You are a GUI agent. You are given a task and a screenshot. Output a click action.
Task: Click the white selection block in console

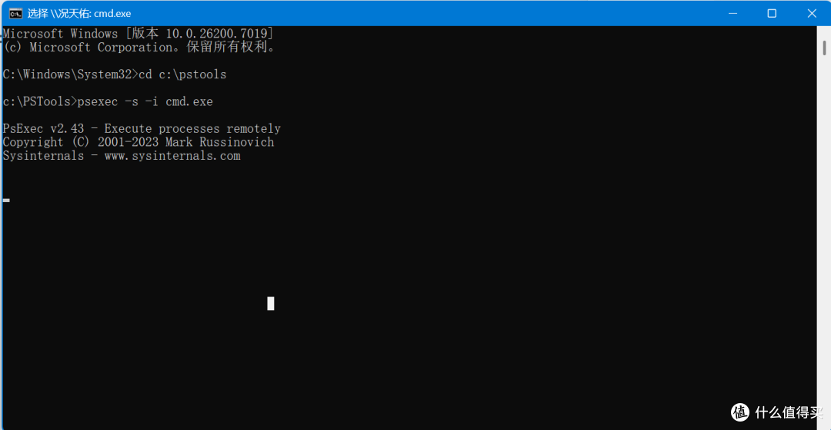point(271,303)
